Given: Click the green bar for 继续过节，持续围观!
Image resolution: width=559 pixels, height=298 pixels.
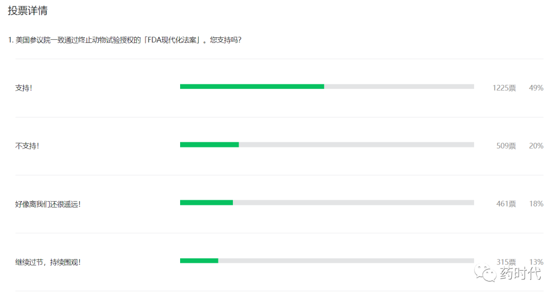Looking at the screenshot, I should click(x=199, y=261).
